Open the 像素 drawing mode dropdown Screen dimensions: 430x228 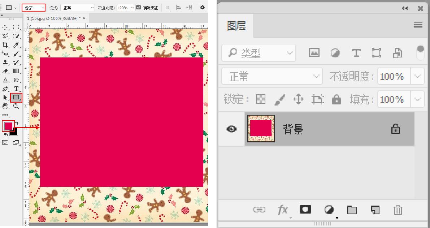pyautogui.click(x=33, y=7)
